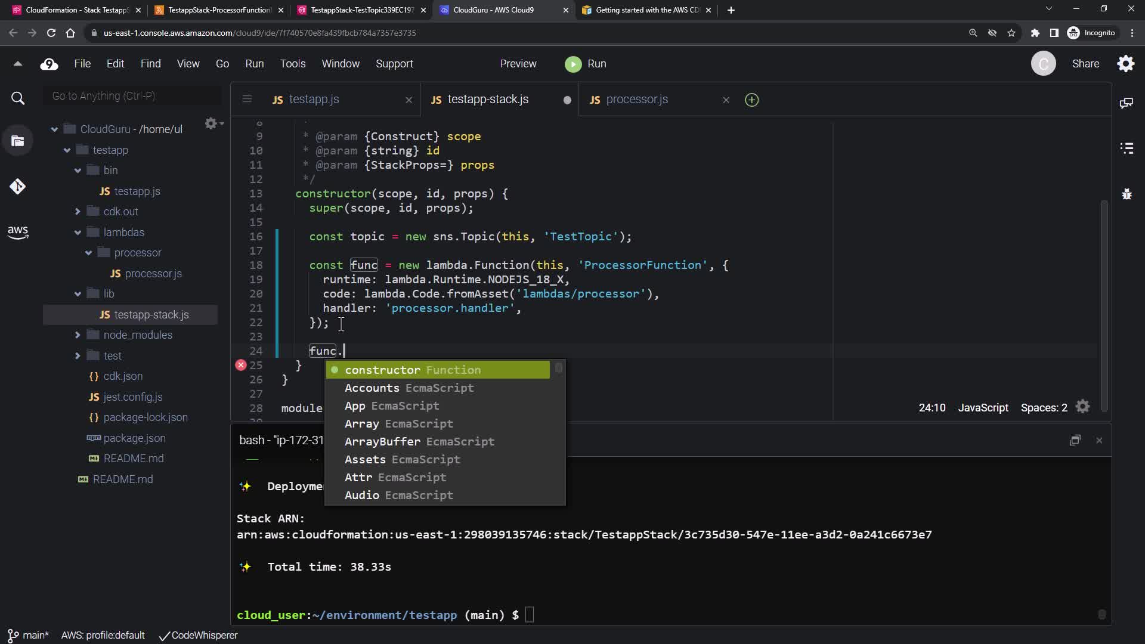Open file tree settings gear
Viewport: 1145px width, 644px height.
pyautogui.click(x=211, y=123)
